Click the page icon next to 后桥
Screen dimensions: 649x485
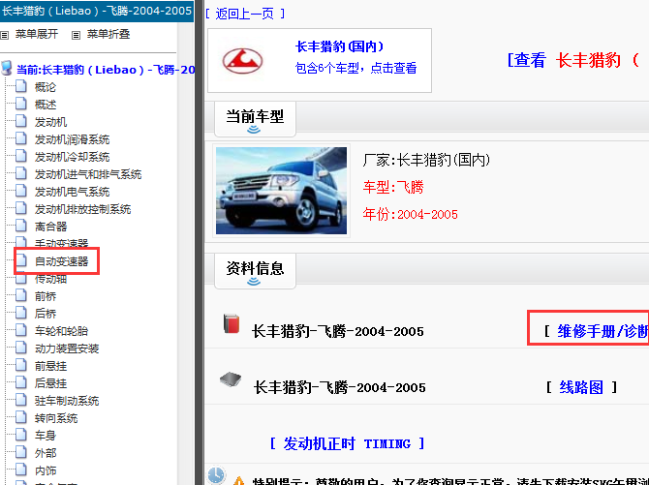[21, 313]
